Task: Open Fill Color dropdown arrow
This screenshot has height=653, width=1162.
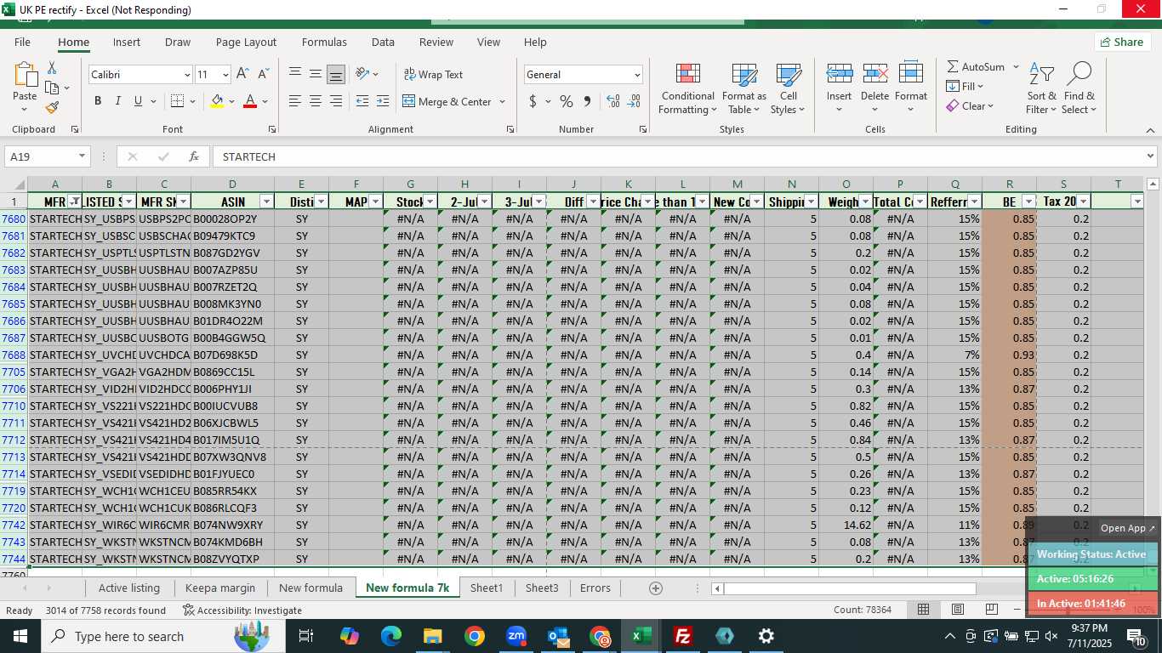Action: pos(232,101)
